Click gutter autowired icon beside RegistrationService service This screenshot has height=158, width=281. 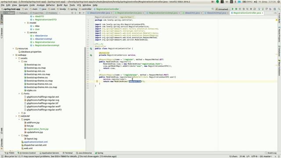(x=91, y=55)
